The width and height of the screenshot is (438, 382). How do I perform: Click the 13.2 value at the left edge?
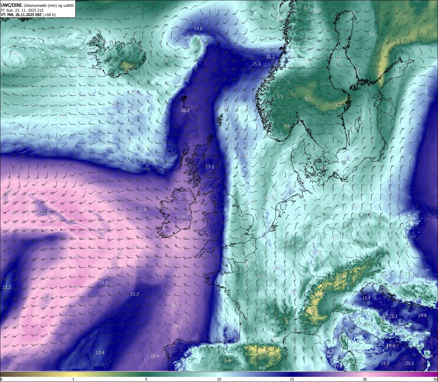[7, 287]
